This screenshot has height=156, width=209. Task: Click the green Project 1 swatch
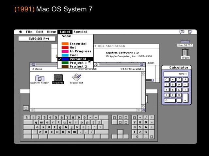pyautogui.click(x=65, y=63)
